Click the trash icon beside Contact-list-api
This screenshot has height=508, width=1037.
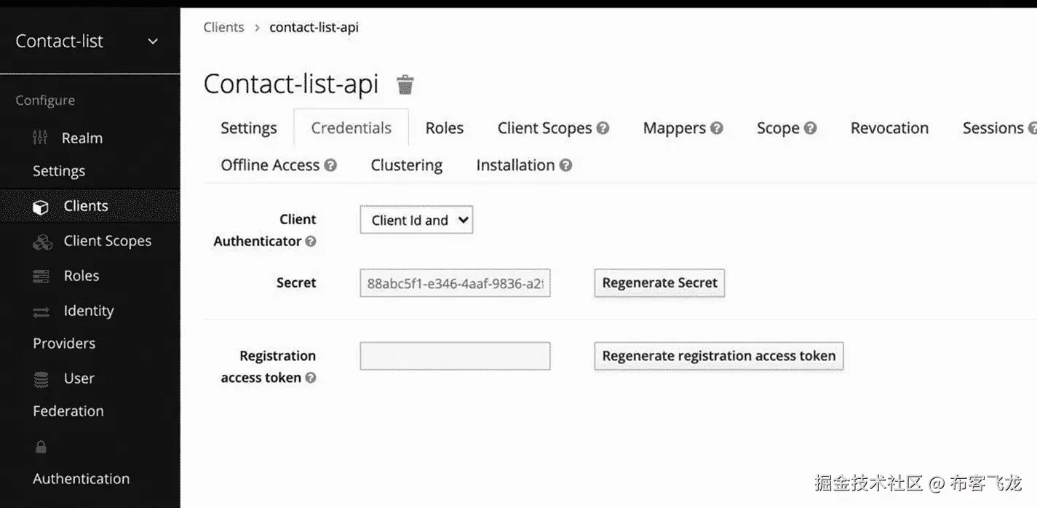point(405,85)
